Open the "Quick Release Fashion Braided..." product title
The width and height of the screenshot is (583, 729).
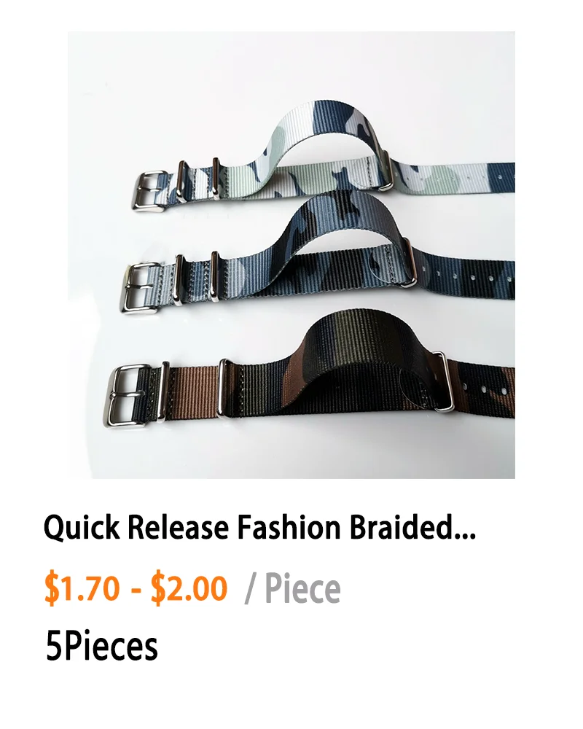(260, 528)
